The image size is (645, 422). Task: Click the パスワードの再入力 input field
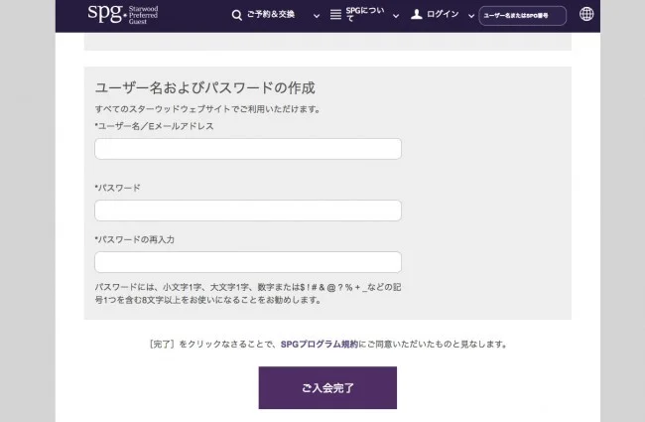248,262
